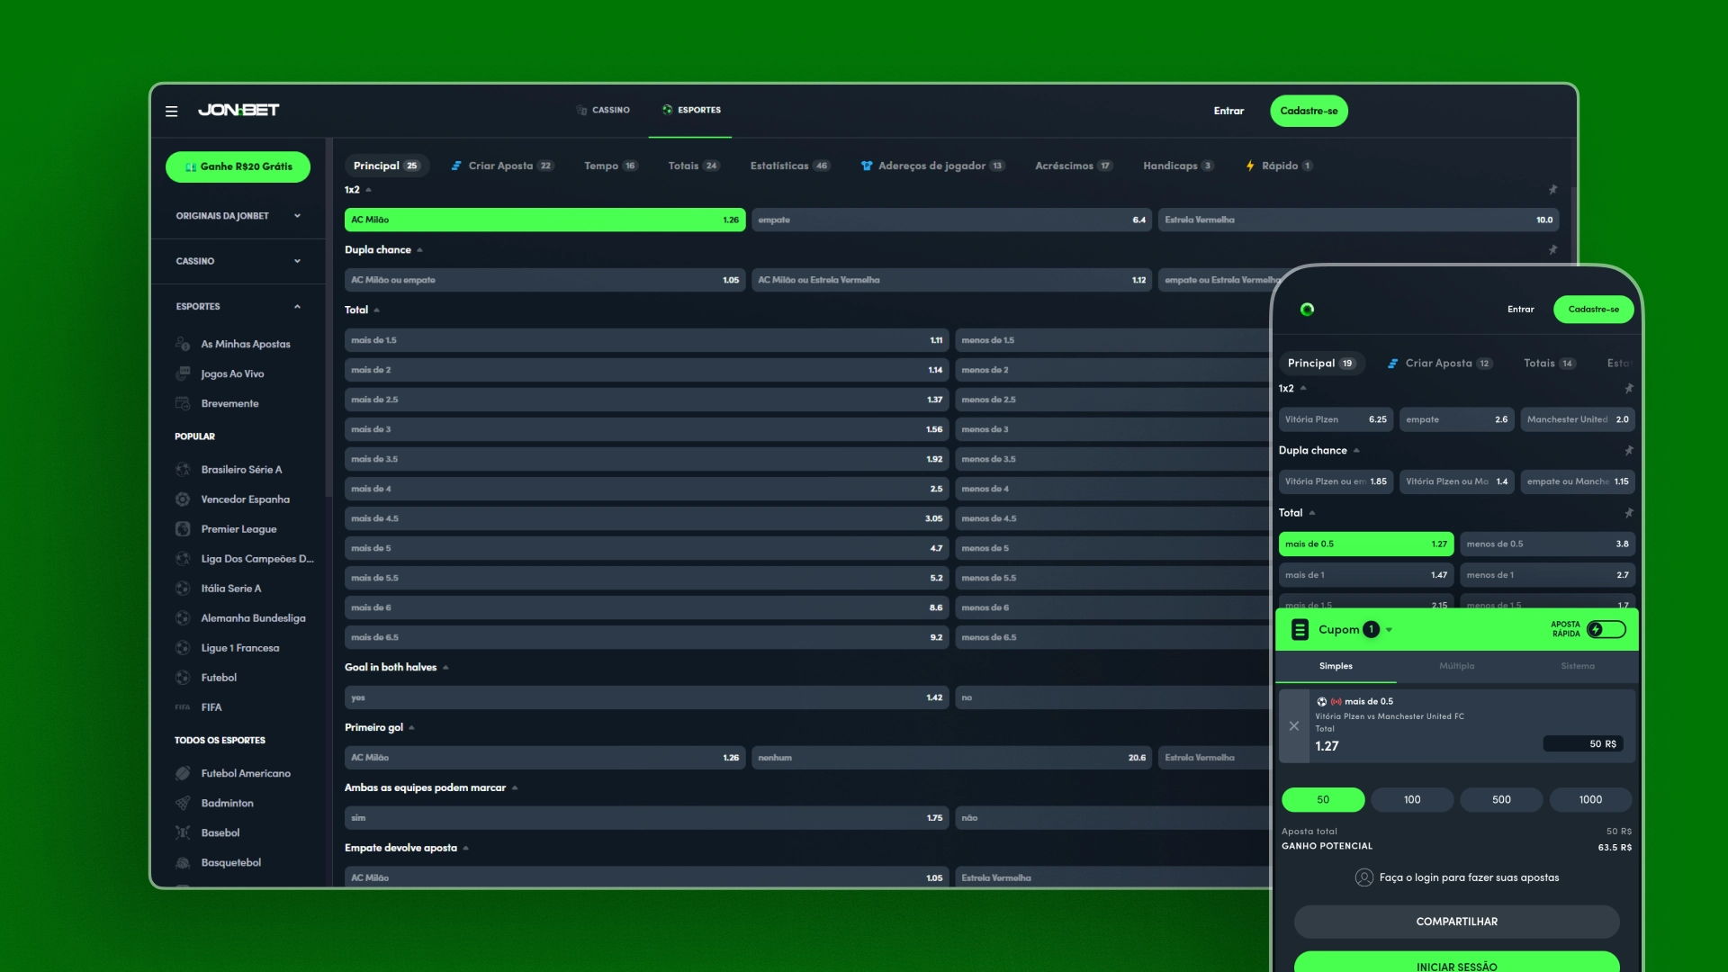
Task: Pin the 1x2 market on desktop
Action: (x=1552, y=190)
